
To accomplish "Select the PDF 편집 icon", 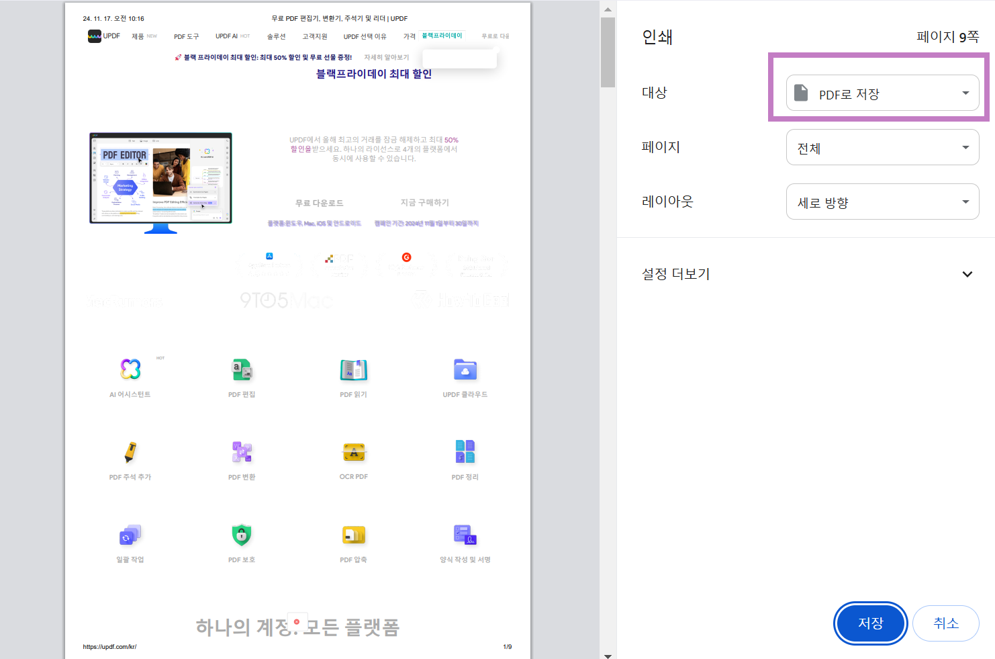I will click(x=242, y=369).
